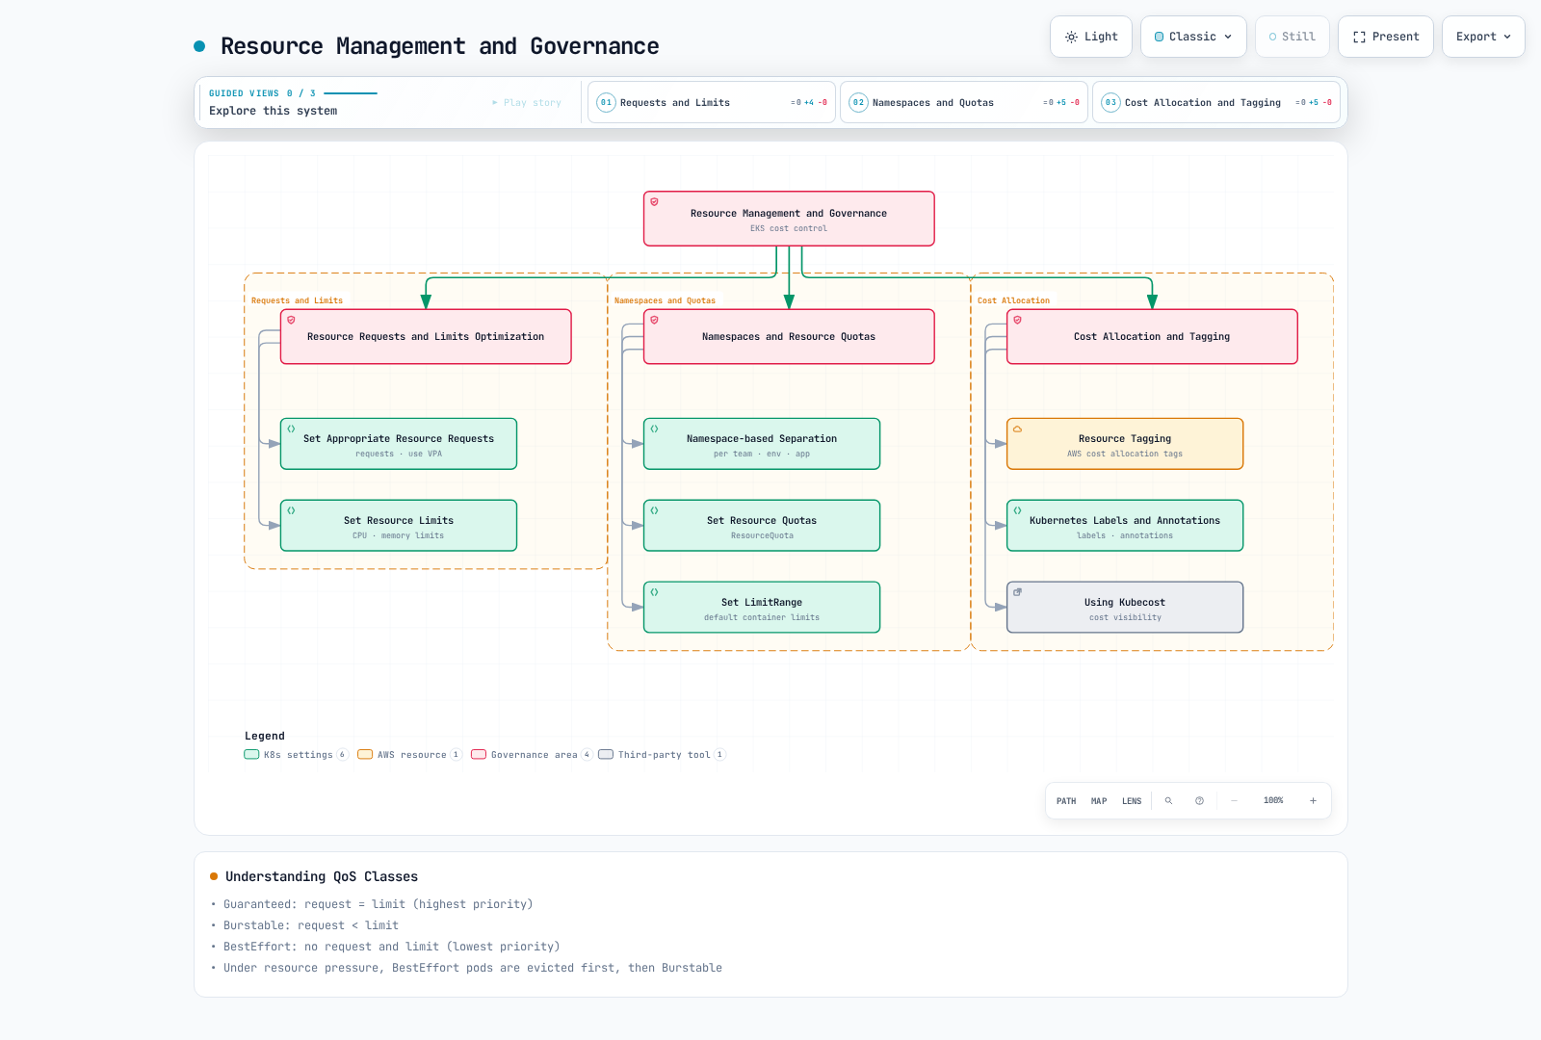Open the Export dropdown menu

click(1483, 37)
